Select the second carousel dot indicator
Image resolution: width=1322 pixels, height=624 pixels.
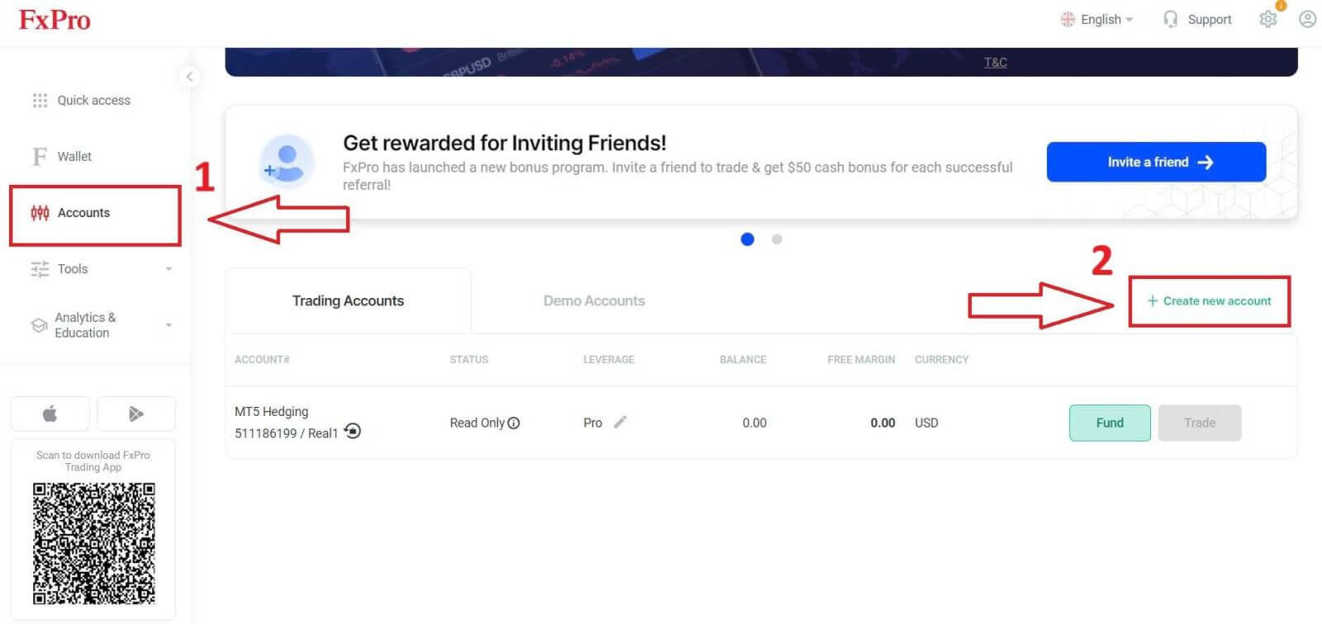[x=777, y=239]
